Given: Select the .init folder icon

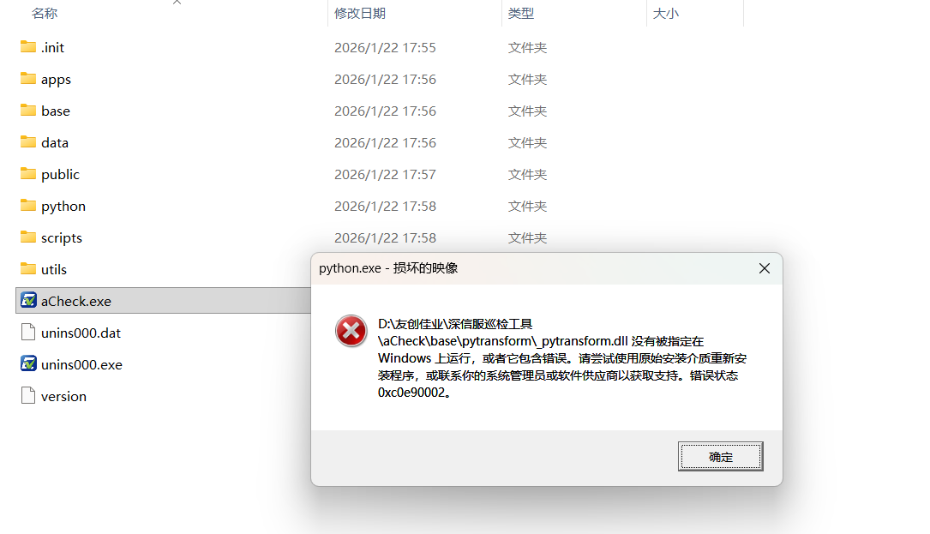Looking at the screenshot, I should point(28,47).
